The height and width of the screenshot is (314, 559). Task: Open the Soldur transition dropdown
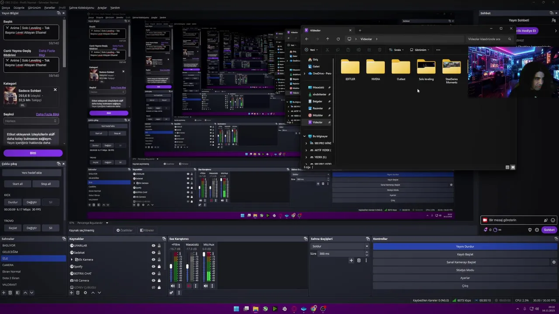pos(340,246)
